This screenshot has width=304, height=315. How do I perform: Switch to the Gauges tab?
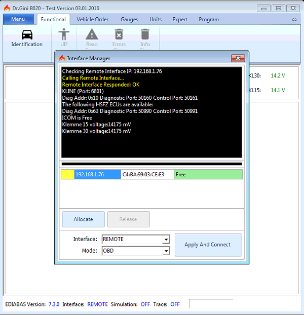[x=129, y=20]
